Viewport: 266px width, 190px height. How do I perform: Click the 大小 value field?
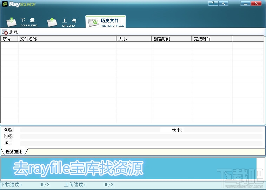tap(223, 130)
